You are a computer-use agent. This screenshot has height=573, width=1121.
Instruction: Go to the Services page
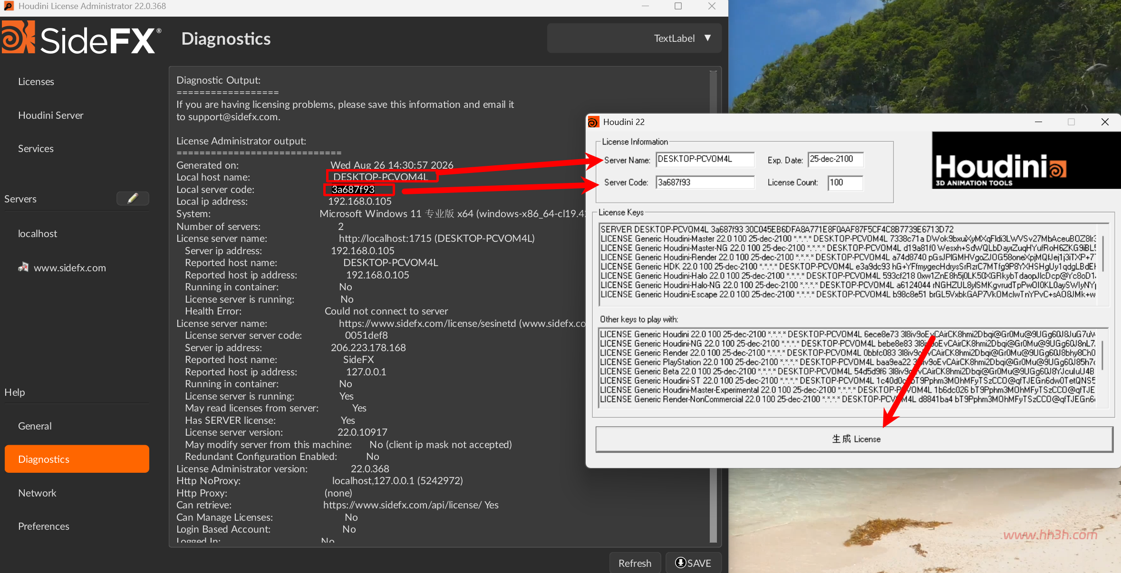(x=36, y=149)
